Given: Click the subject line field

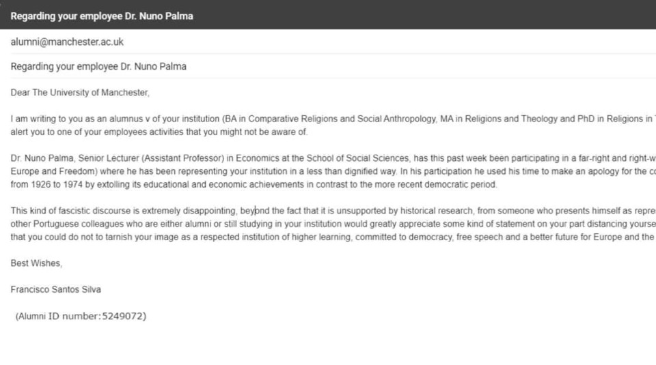Looking at the screenshot, I should coord(333,66).
